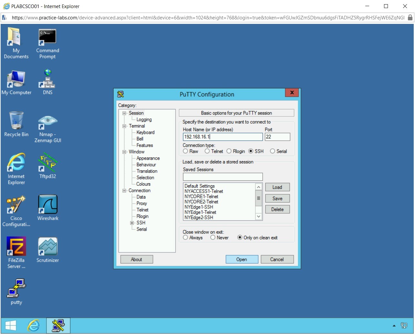
Task: Open the Behaviour category
Action: pyautogui.click(x=146, y=165)
